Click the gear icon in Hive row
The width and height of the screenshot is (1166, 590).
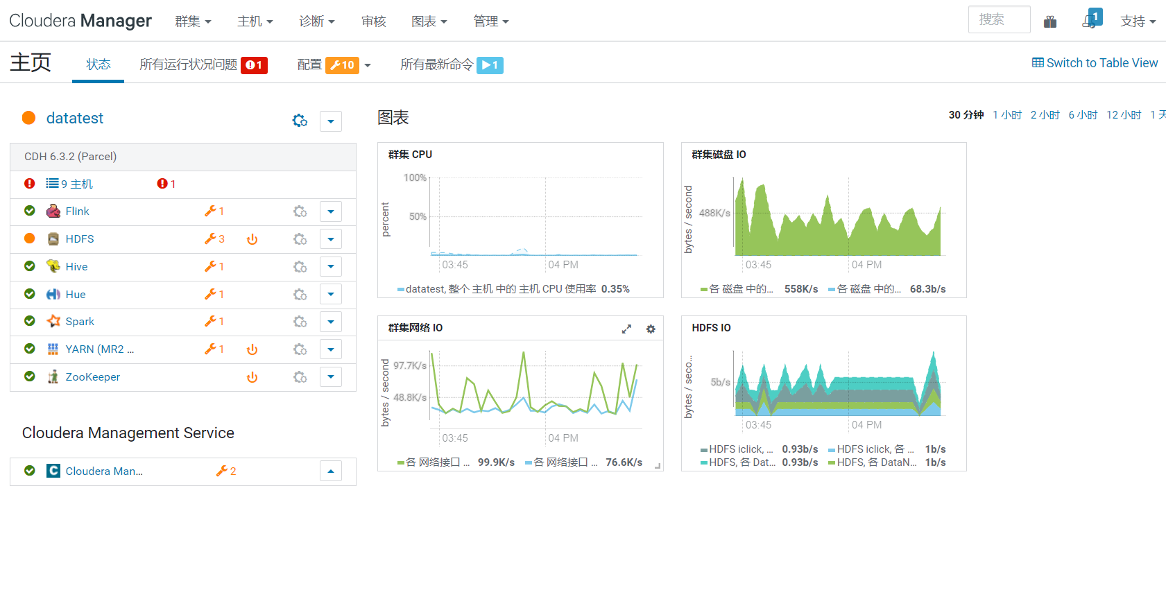click(x=300, y=267)
